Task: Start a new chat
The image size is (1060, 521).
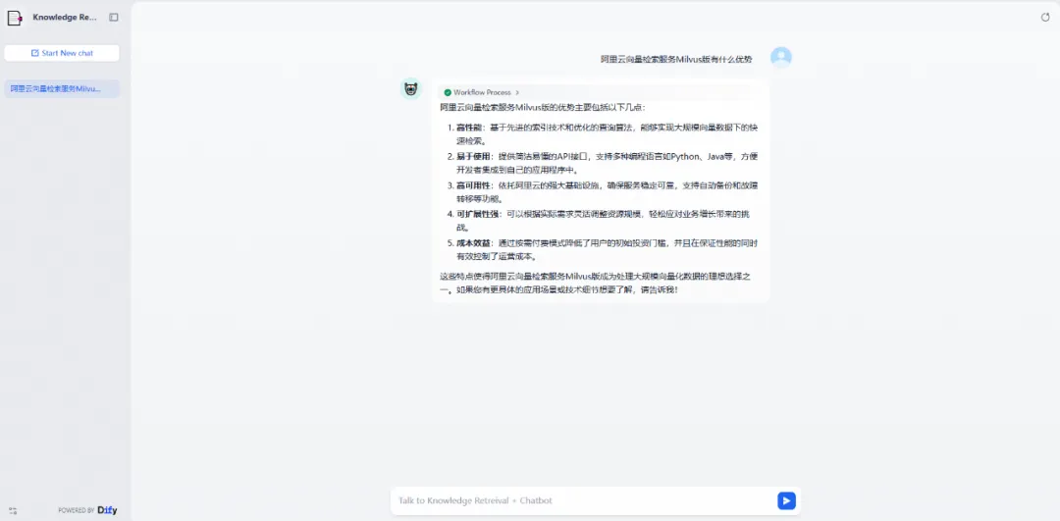Action: 62,53
